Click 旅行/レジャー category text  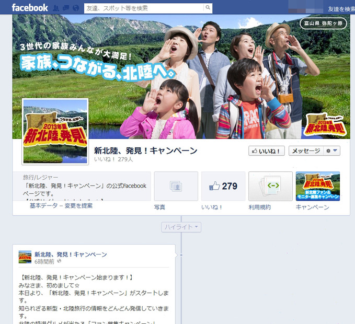(x=40, y=177)
